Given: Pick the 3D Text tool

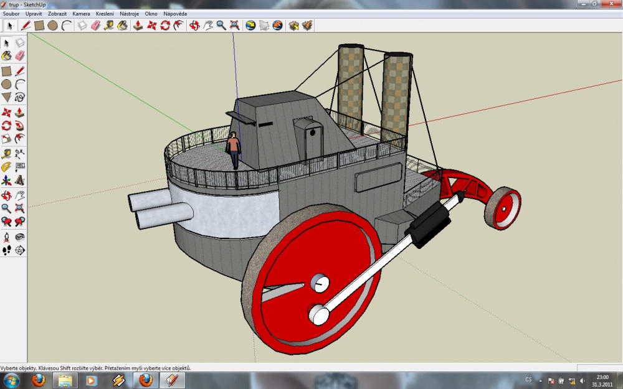Looking at the screenshot, I should pyautogui.click(x=19, y=181).
